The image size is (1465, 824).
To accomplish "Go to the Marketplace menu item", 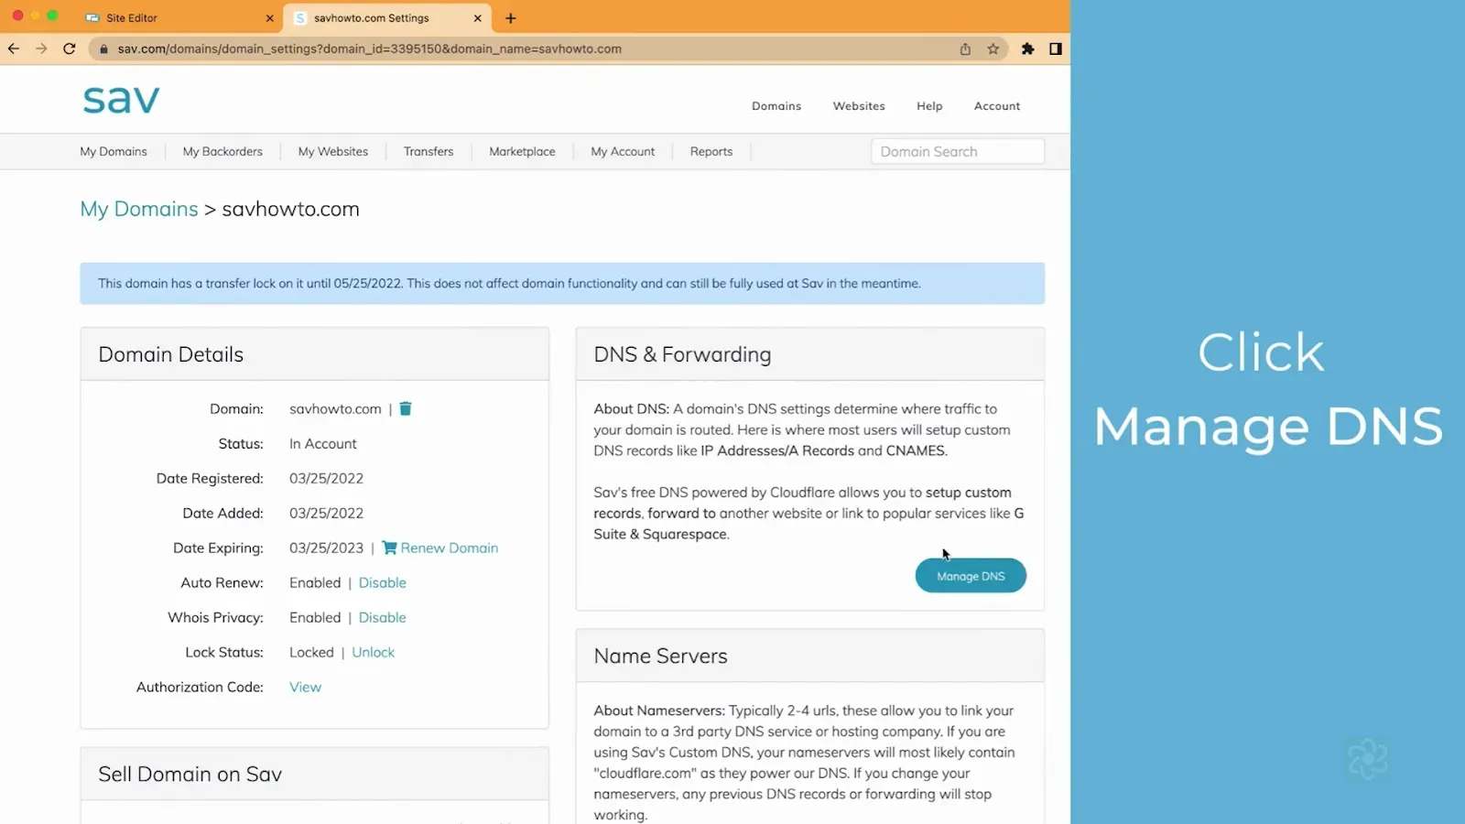I will (522, 151).
